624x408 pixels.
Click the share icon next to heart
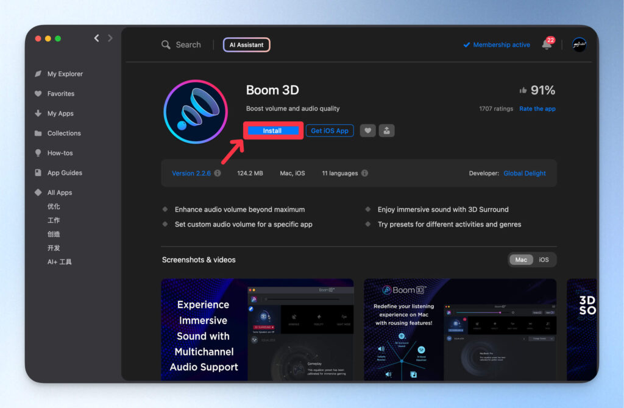click(386, 130)
